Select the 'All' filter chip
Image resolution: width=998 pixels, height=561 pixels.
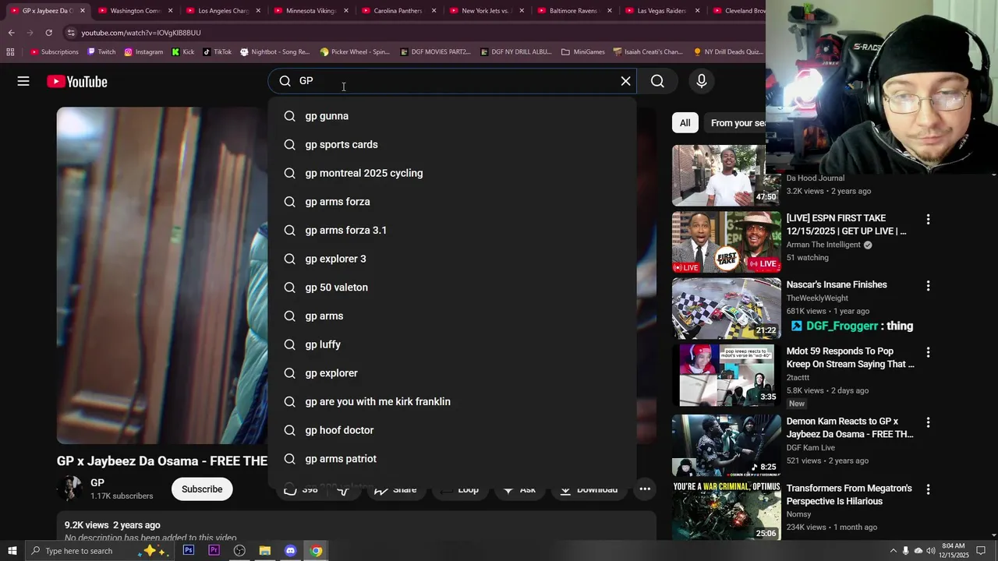tap(685, 122)
